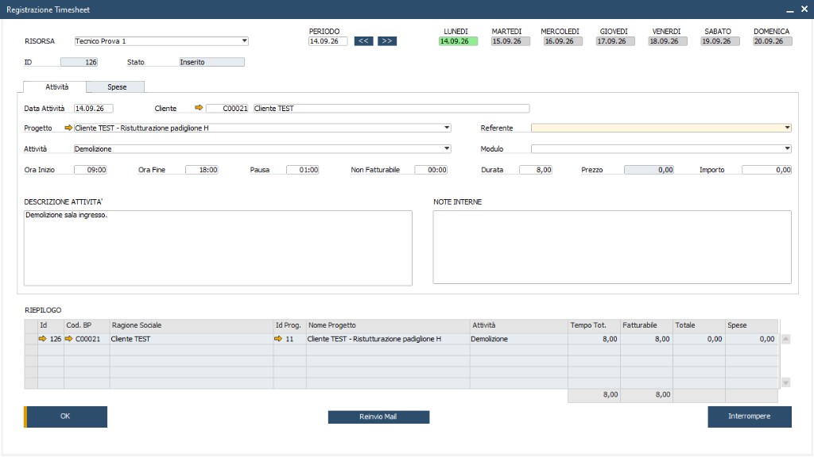Image resolution: width=814 pixels, height=457 pixels.
Task: Minimize the Registrazione Timesheet window
Action: [789, 10]
